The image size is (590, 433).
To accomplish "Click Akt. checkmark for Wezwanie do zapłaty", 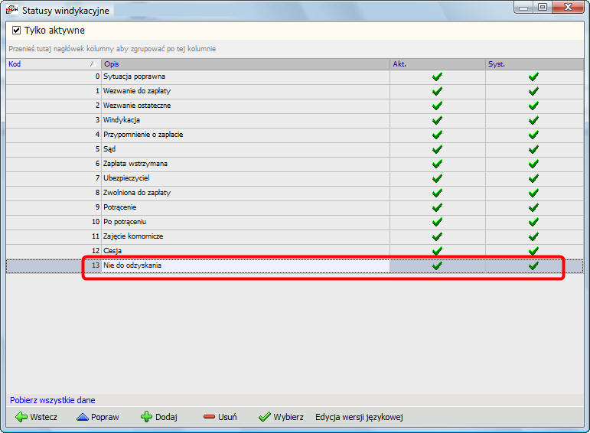I will (437, 91).
